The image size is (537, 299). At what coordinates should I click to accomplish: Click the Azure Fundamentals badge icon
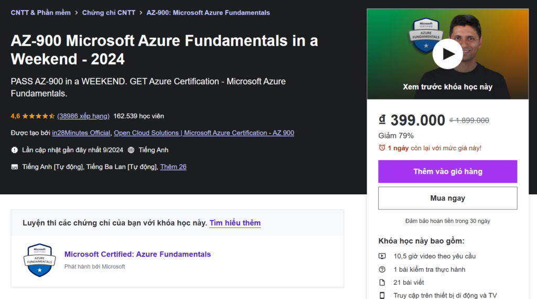click(x=40, y=260)
